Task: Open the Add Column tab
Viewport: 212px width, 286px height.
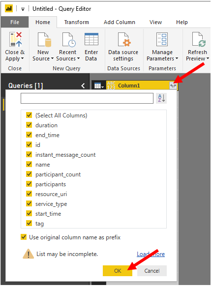Action: 120,22
